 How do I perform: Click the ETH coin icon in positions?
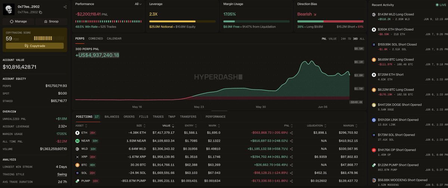(x=78, y=133)
